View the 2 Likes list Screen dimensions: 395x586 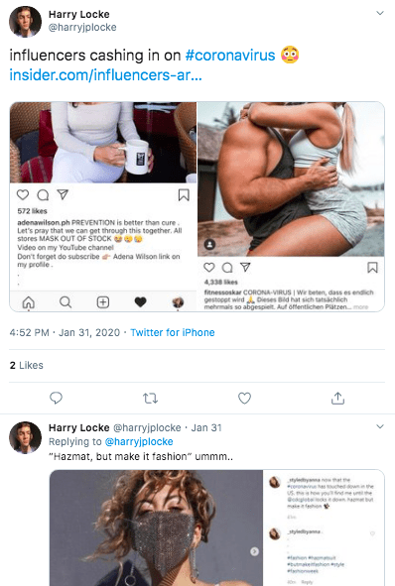(x=26, y=365)
